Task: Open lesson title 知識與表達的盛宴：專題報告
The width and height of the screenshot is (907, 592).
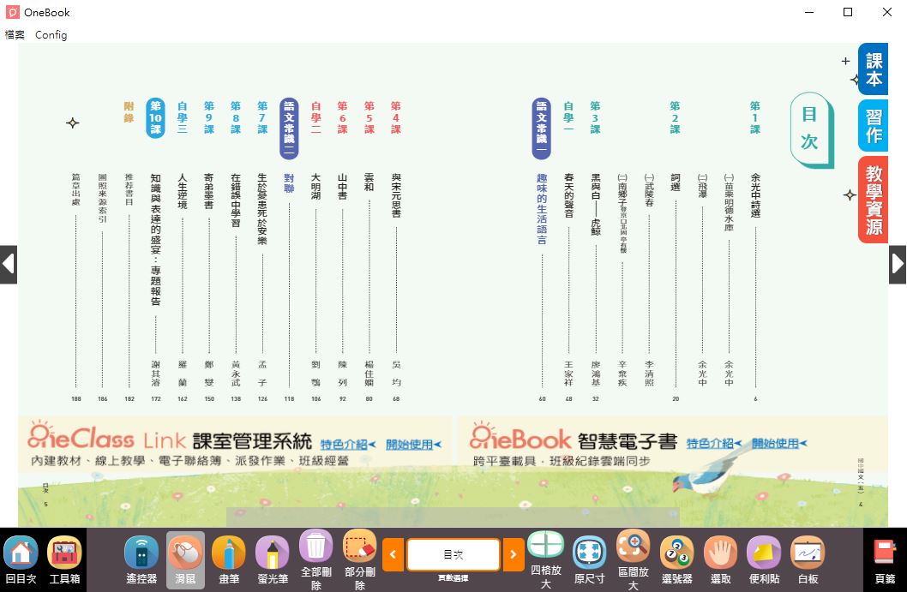Action: (x=156, y=239)
